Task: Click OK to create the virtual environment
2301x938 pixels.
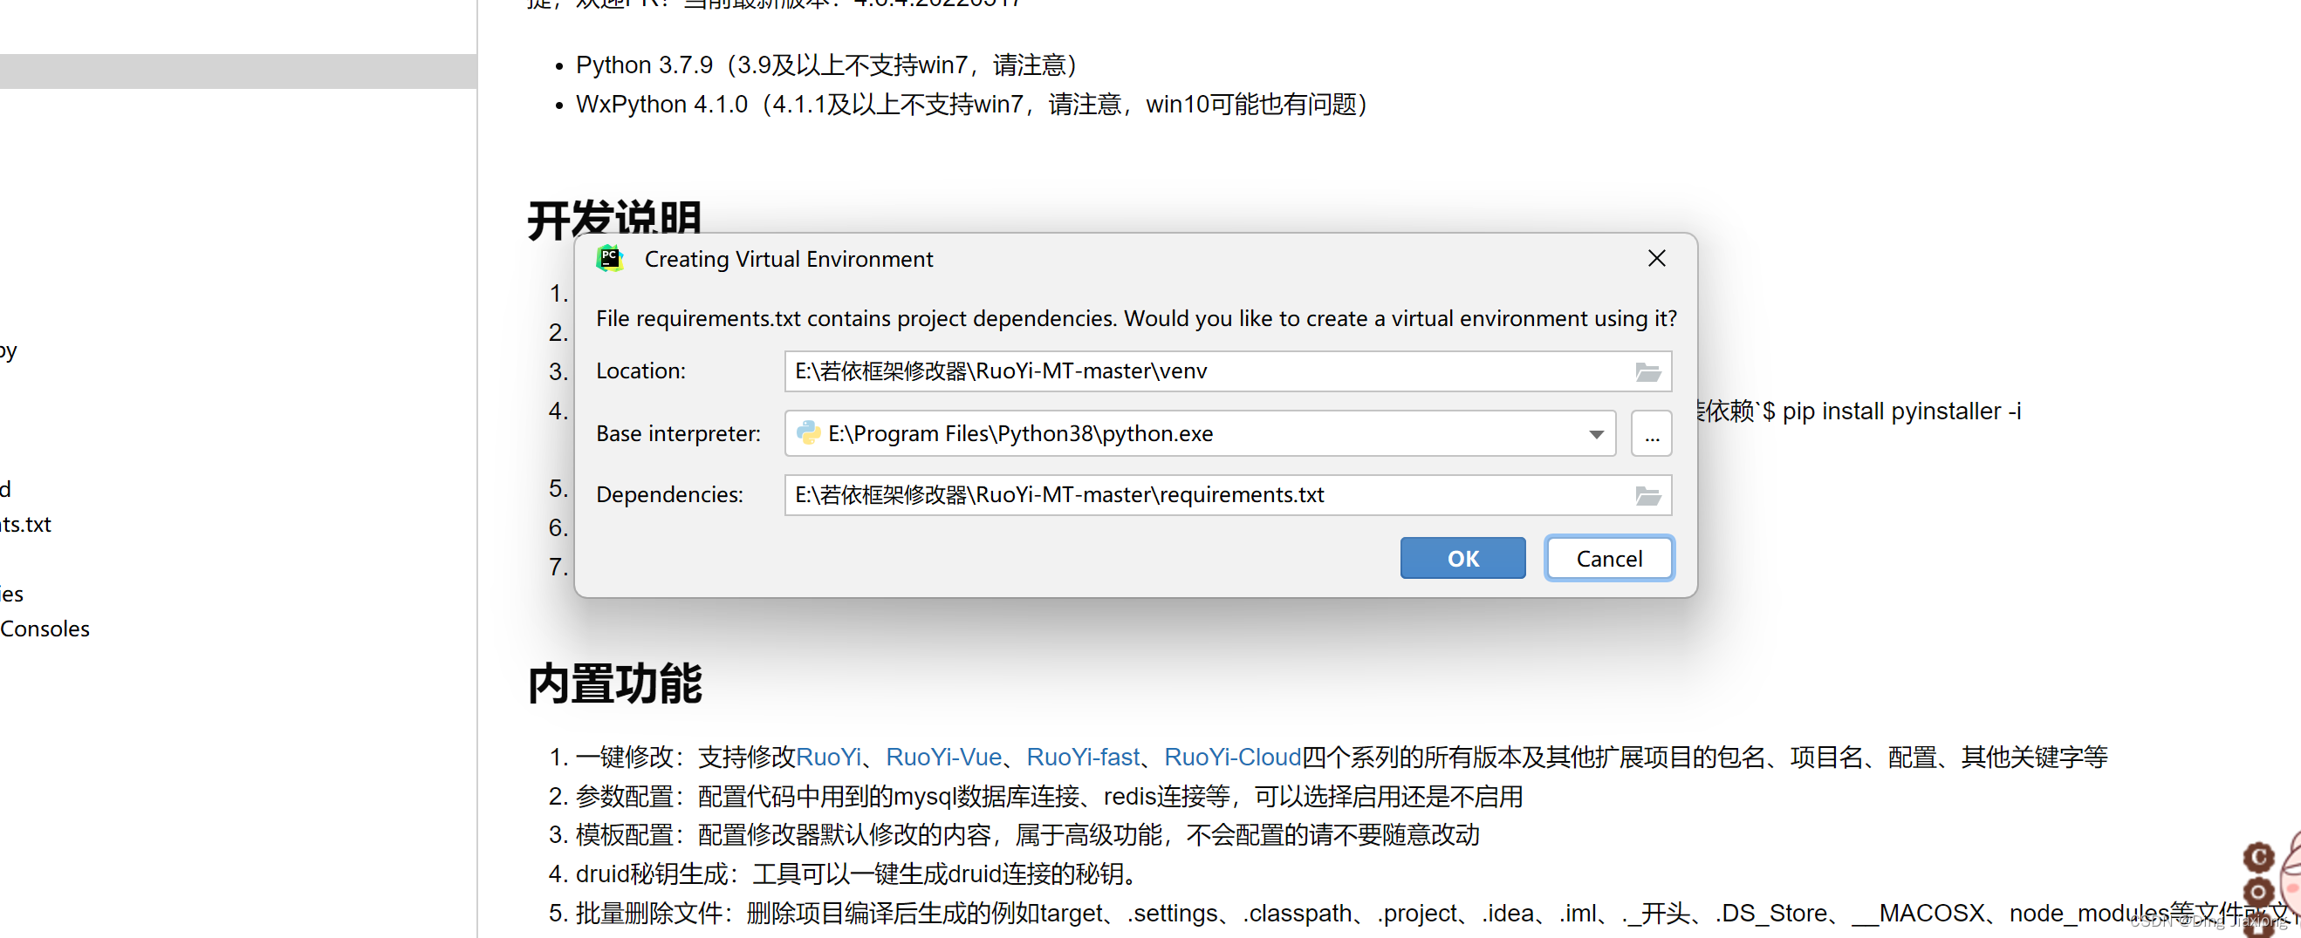Action: pos(1462,559)
